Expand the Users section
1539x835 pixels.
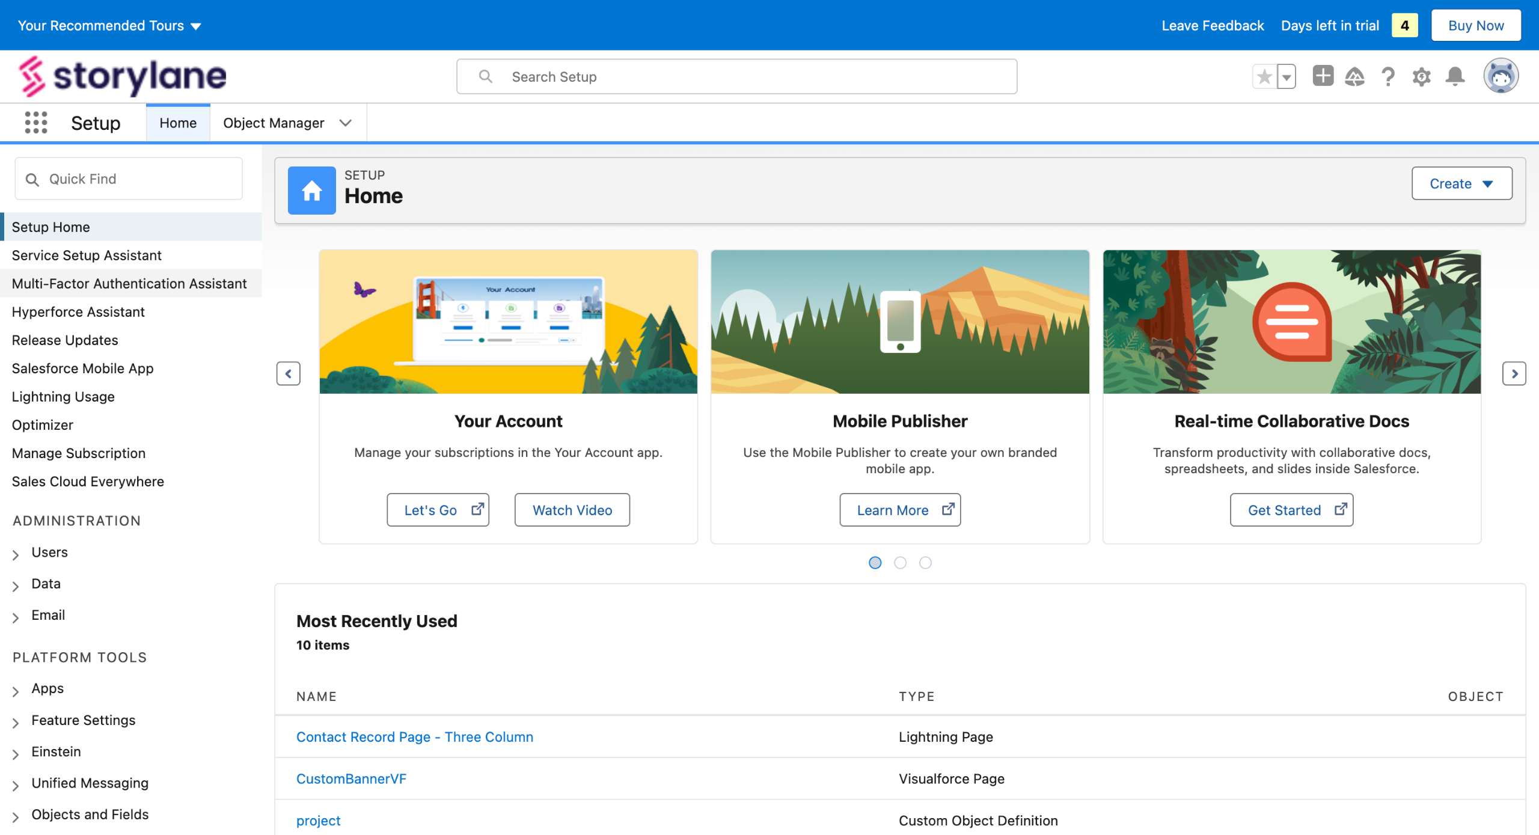point(16,554)
